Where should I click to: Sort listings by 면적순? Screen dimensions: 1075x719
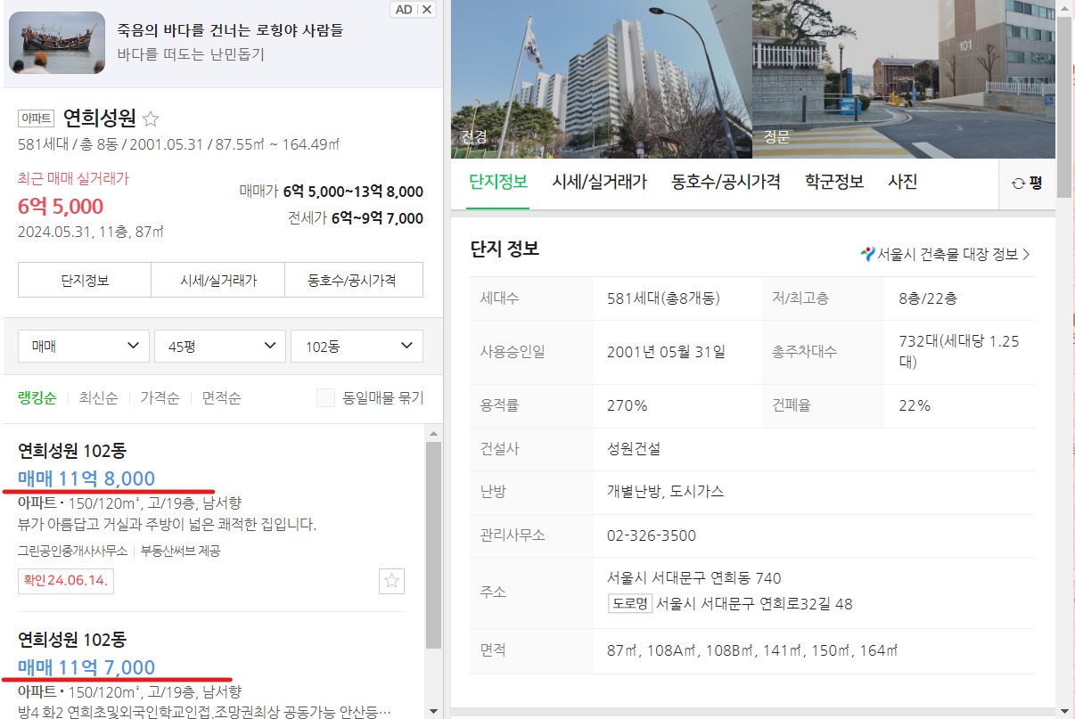click(221, 397)
